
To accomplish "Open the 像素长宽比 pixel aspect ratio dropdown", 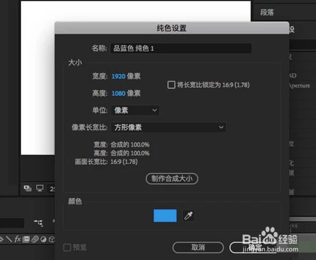I will 168,127.
